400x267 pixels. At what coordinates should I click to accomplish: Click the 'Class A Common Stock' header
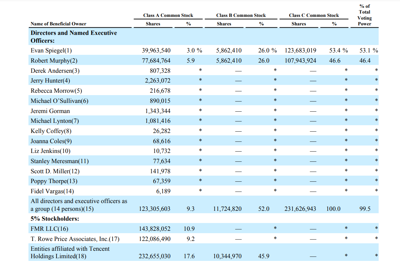pos(168,15)
